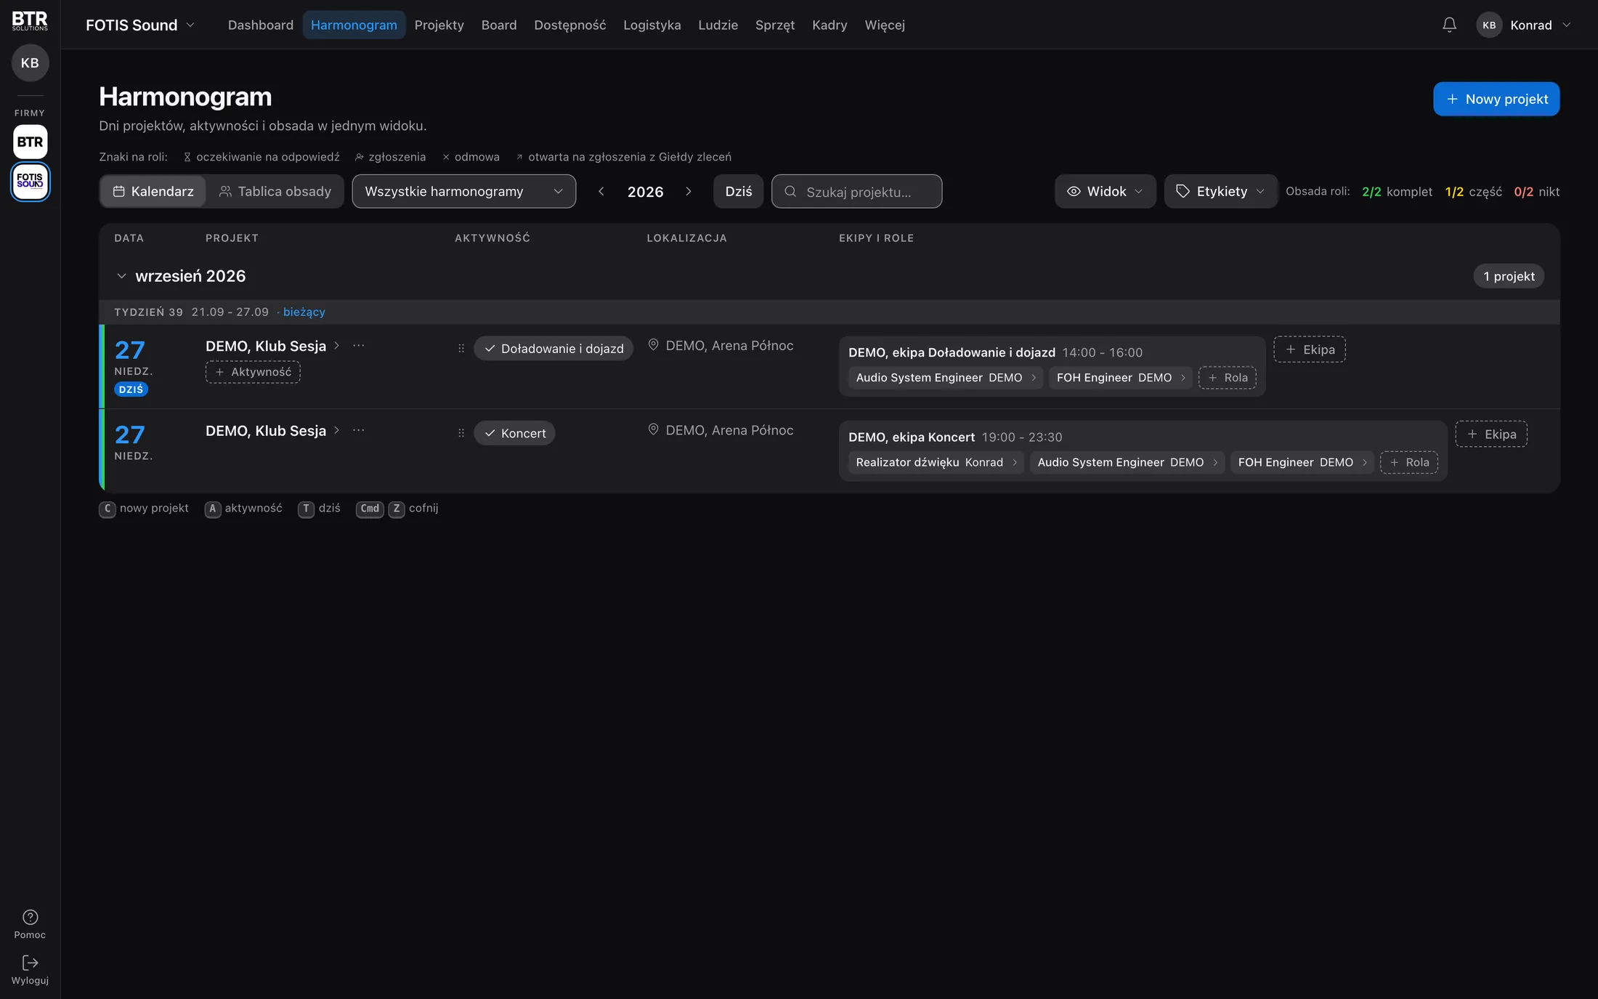Add Rola to ekipa Doładowanie i dojazd
The width and height of the screenshot is (1598, 999).
pyautogui.click(x=1228, y=378)
